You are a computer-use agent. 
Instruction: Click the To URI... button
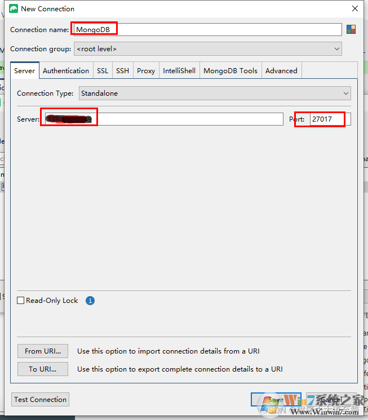[43, 369]
